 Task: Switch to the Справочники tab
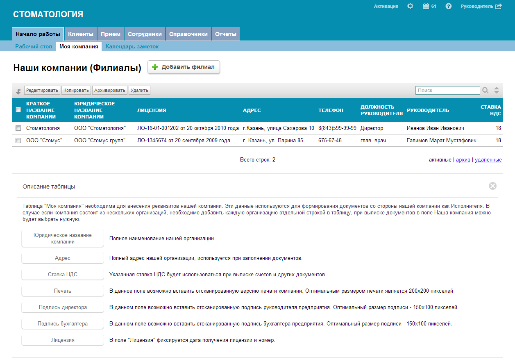point(188,34)
